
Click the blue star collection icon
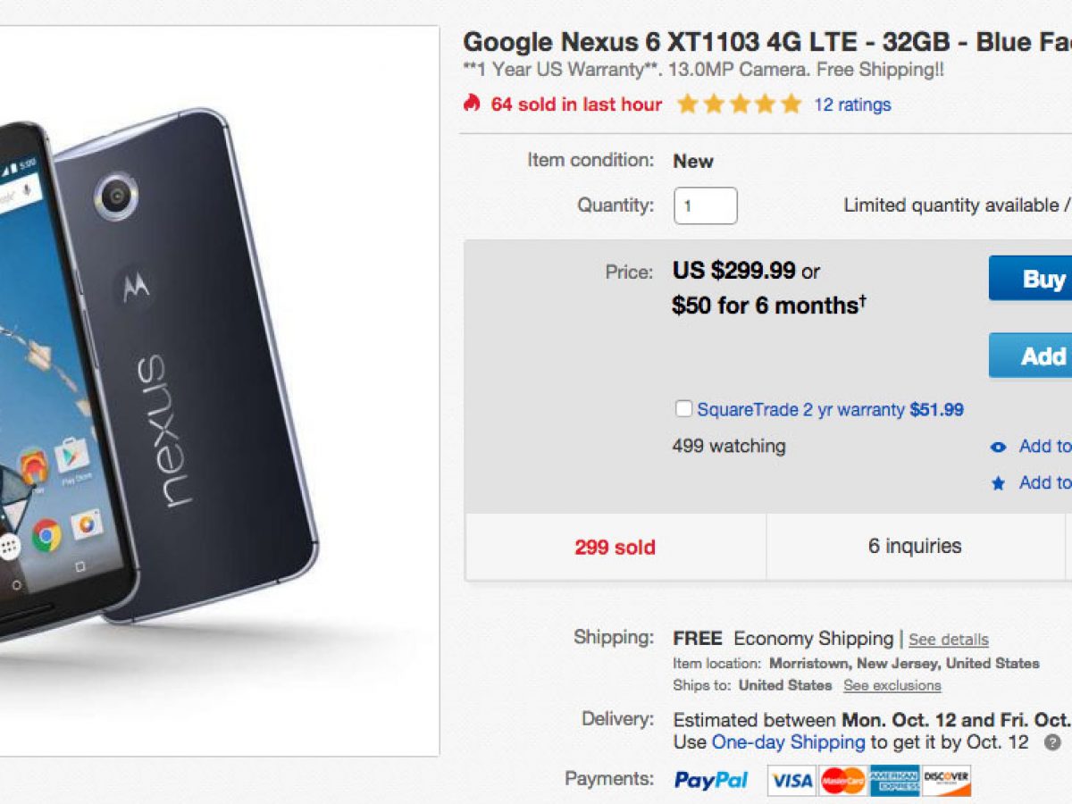tap(999, 483)
